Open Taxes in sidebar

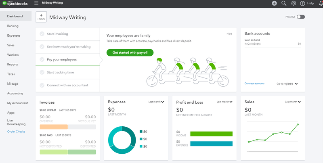[x=11, y=74]
